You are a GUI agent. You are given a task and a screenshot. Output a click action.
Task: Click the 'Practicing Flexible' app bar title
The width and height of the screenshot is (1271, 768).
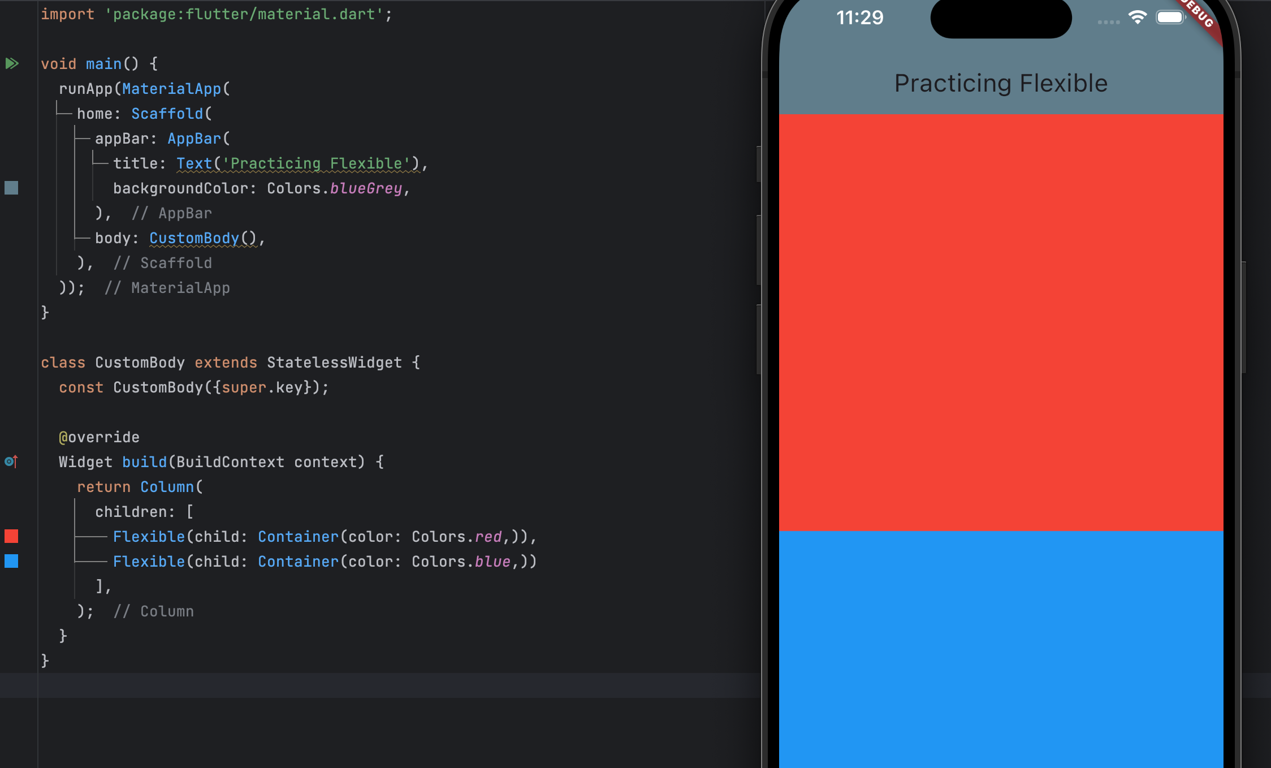(1001, 84)
